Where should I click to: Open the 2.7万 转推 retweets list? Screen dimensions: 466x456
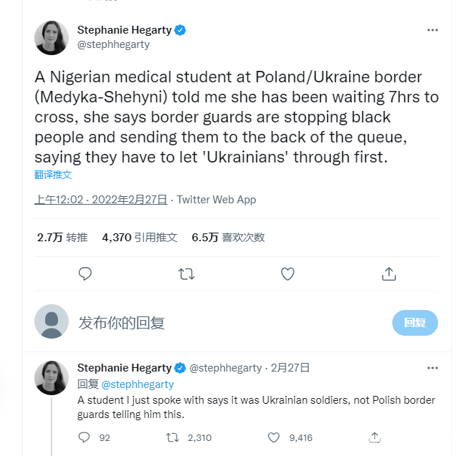pyautogui.click(x=62, y=237)
